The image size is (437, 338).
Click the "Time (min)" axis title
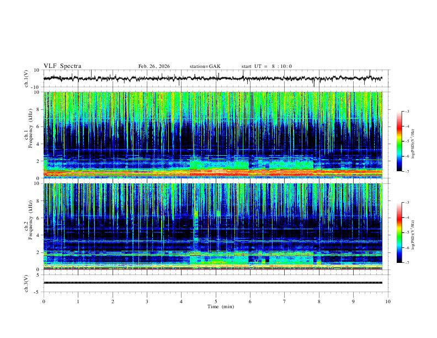click(221, 307)
